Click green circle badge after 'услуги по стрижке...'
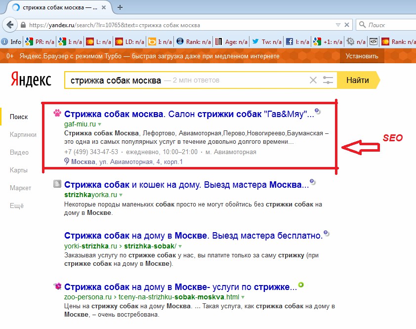The image size is (416, 329). pos(300,285)
